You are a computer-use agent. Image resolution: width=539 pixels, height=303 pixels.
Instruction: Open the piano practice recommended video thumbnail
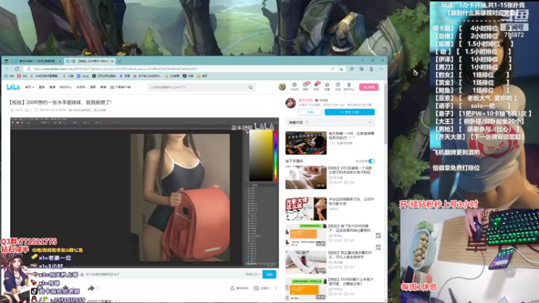(x=306, y=143)
